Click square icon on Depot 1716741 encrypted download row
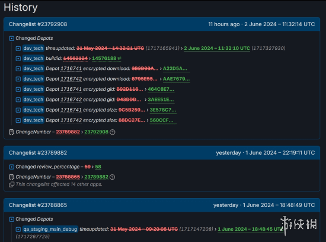The image size is (326, 242). point(18,69)
